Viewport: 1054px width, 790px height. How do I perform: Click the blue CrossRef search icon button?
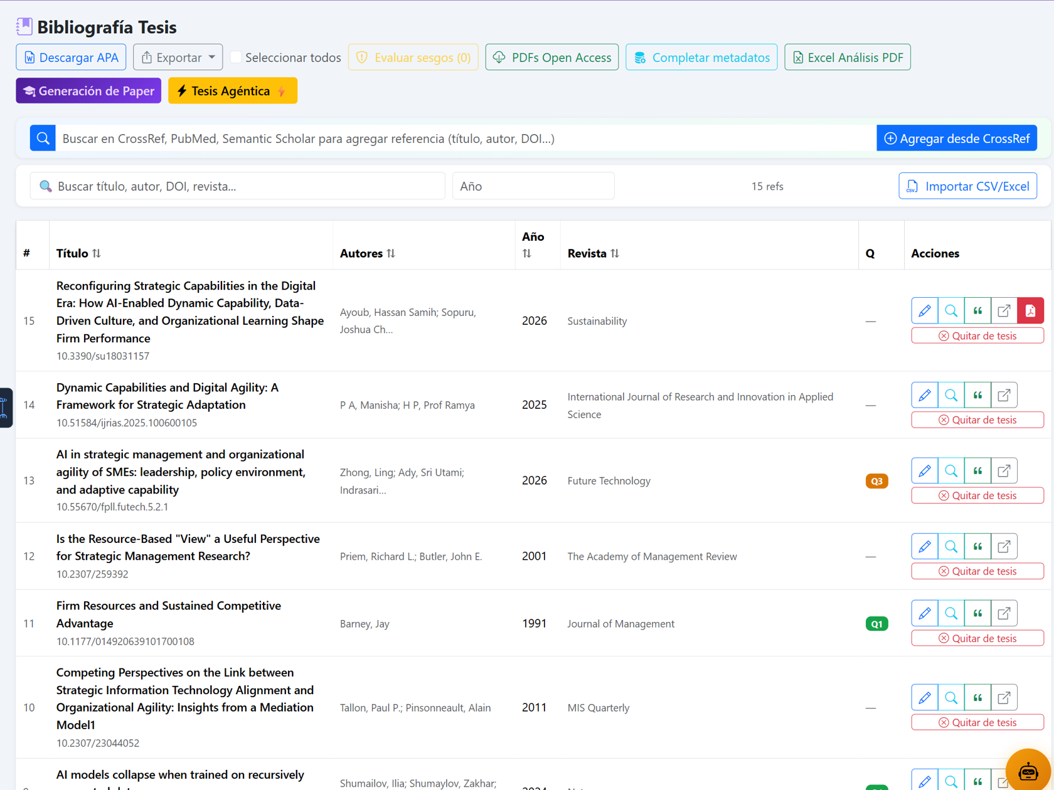[x=43, y=139]
